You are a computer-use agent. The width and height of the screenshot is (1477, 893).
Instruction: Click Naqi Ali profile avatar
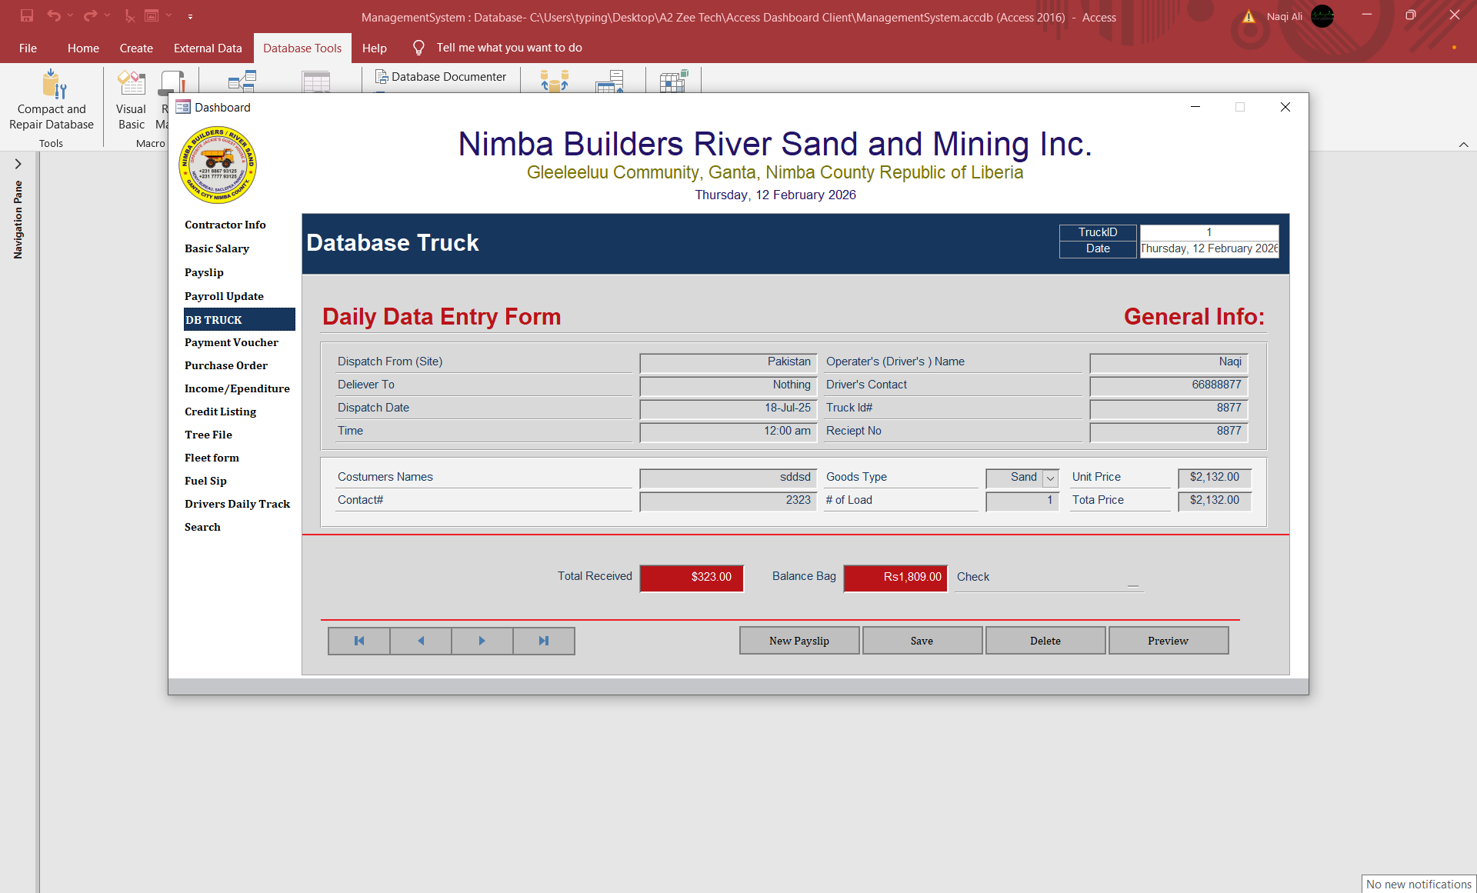1322,16
